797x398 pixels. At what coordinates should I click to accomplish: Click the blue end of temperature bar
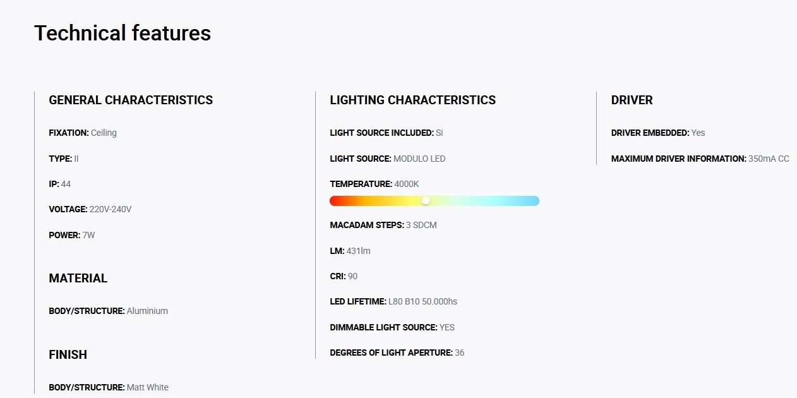[x=532, y=201]
